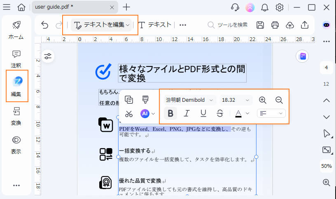Decrease text size with minus magnifier
Viewport: 336px width, 199px height.
[x=279, y=100]
